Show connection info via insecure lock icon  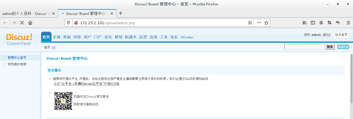(x=76, y=23)
